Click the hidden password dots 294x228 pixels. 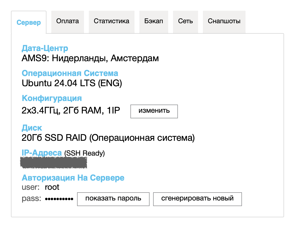click(59, 199)
